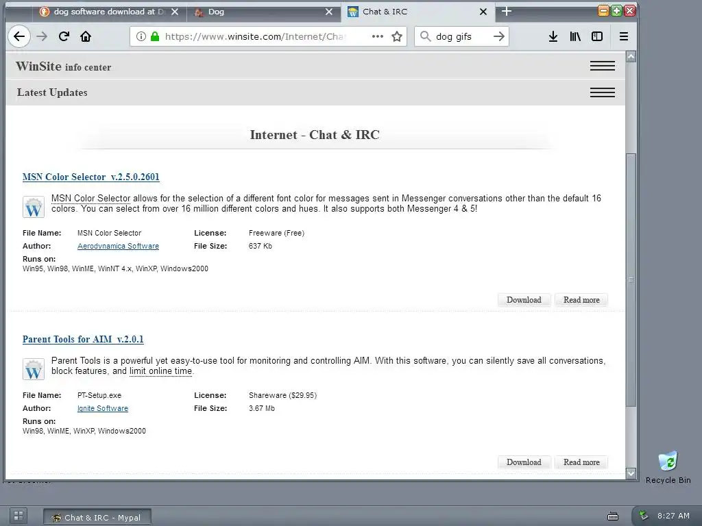Click the Shareware ($29.95) license value
The image size is (702, 526).
pos(282,395)
